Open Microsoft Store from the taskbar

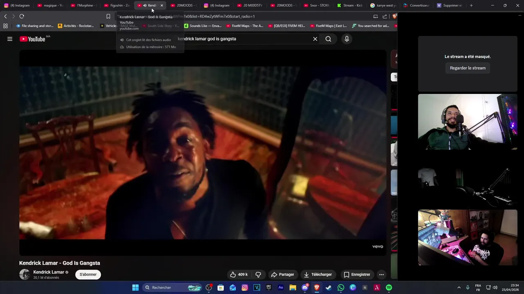(x=221, y=287)
